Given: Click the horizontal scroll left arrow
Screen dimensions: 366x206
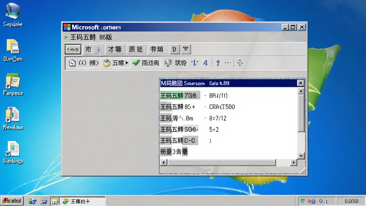Looking at the screenshot, I should [x=164, y=162].
